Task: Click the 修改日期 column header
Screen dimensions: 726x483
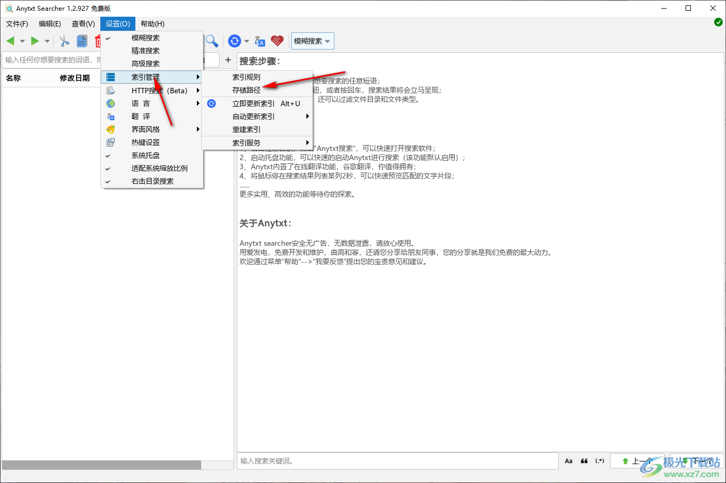Action: tap(75, 78)
